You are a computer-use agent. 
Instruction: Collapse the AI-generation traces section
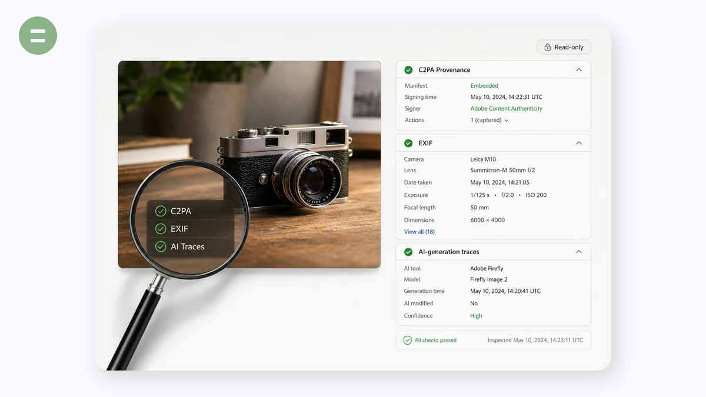click(x=579, y=252)
